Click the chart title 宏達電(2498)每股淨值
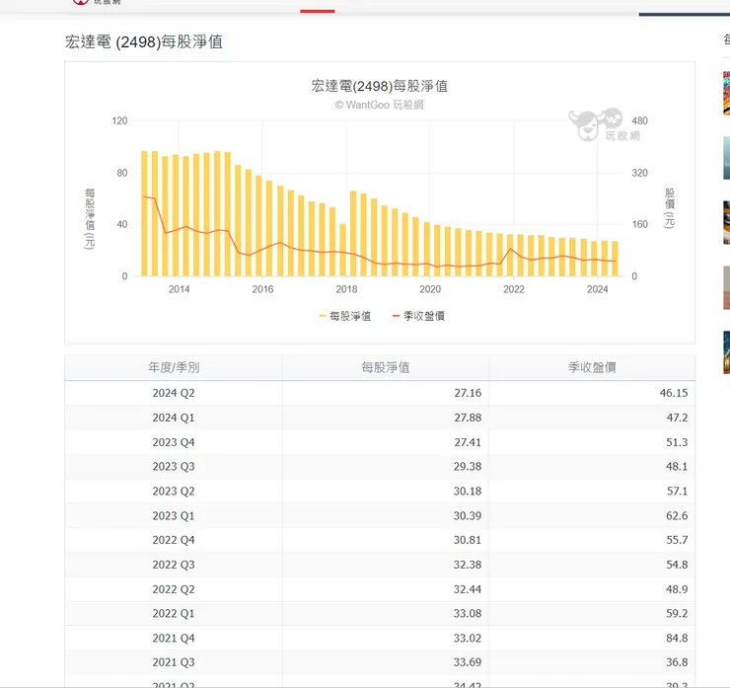This screenshot has height=688, width=730. (379, 86)
